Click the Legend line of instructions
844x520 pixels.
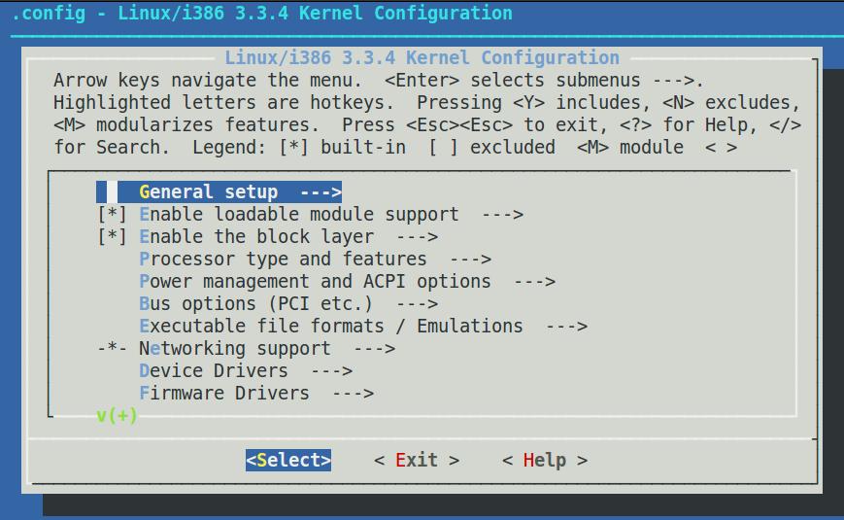(395, 147)
